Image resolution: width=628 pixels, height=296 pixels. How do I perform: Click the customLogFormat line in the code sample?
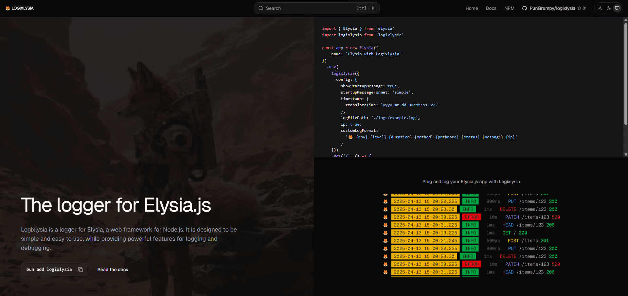point(359,130)
